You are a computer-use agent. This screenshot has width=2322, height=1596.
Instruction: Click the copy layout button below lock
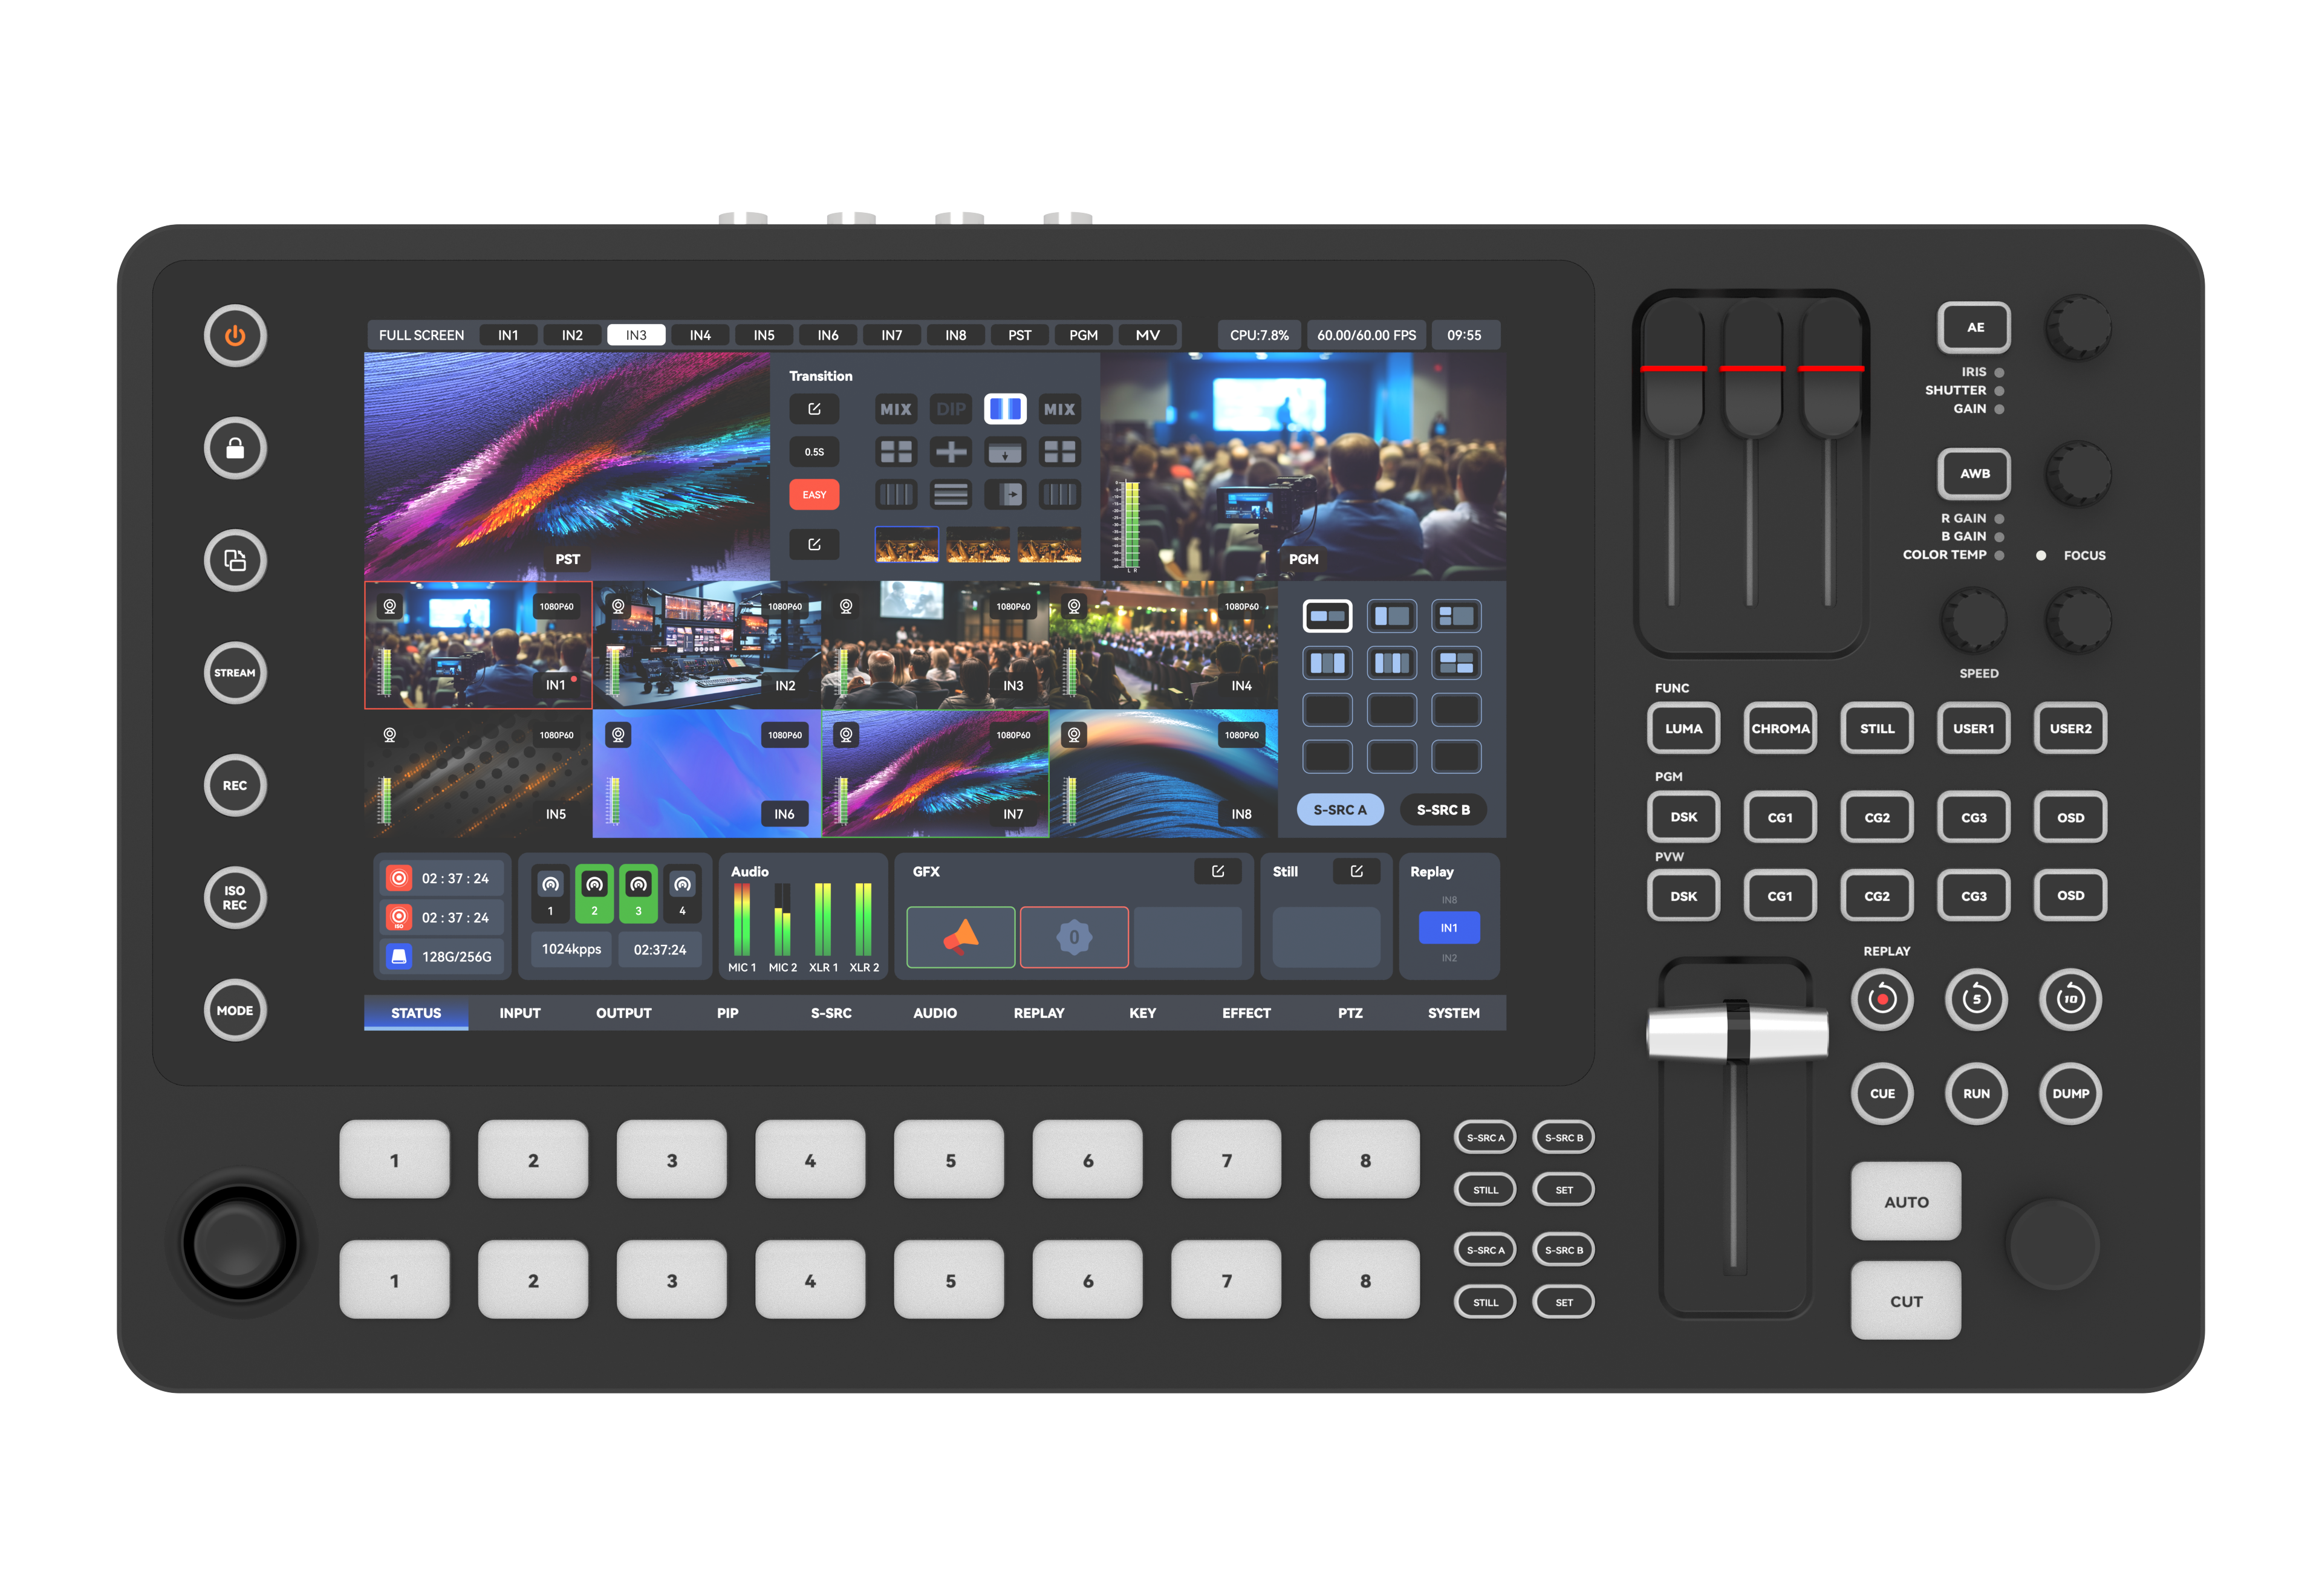235,560
